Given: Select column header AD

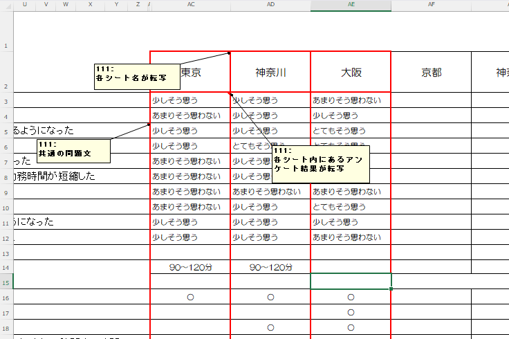Looking at the screenshot, I should point(270,5).
